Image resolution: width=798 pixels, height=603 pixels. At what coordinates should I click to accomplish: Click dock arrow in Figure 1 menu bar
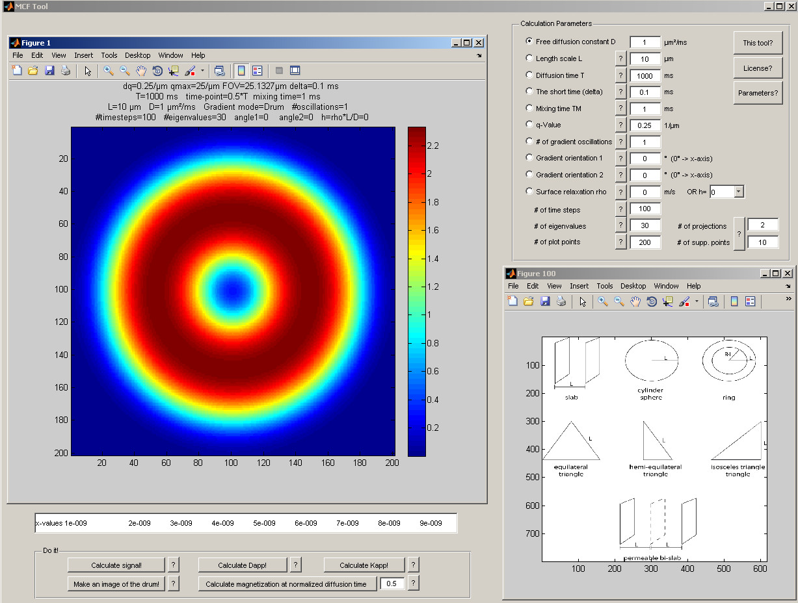479,56
